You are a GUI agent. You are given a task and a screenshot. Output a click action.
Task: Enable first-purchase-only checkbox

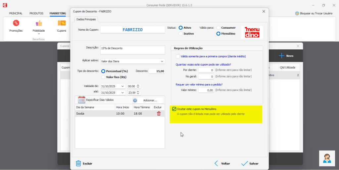178,56
